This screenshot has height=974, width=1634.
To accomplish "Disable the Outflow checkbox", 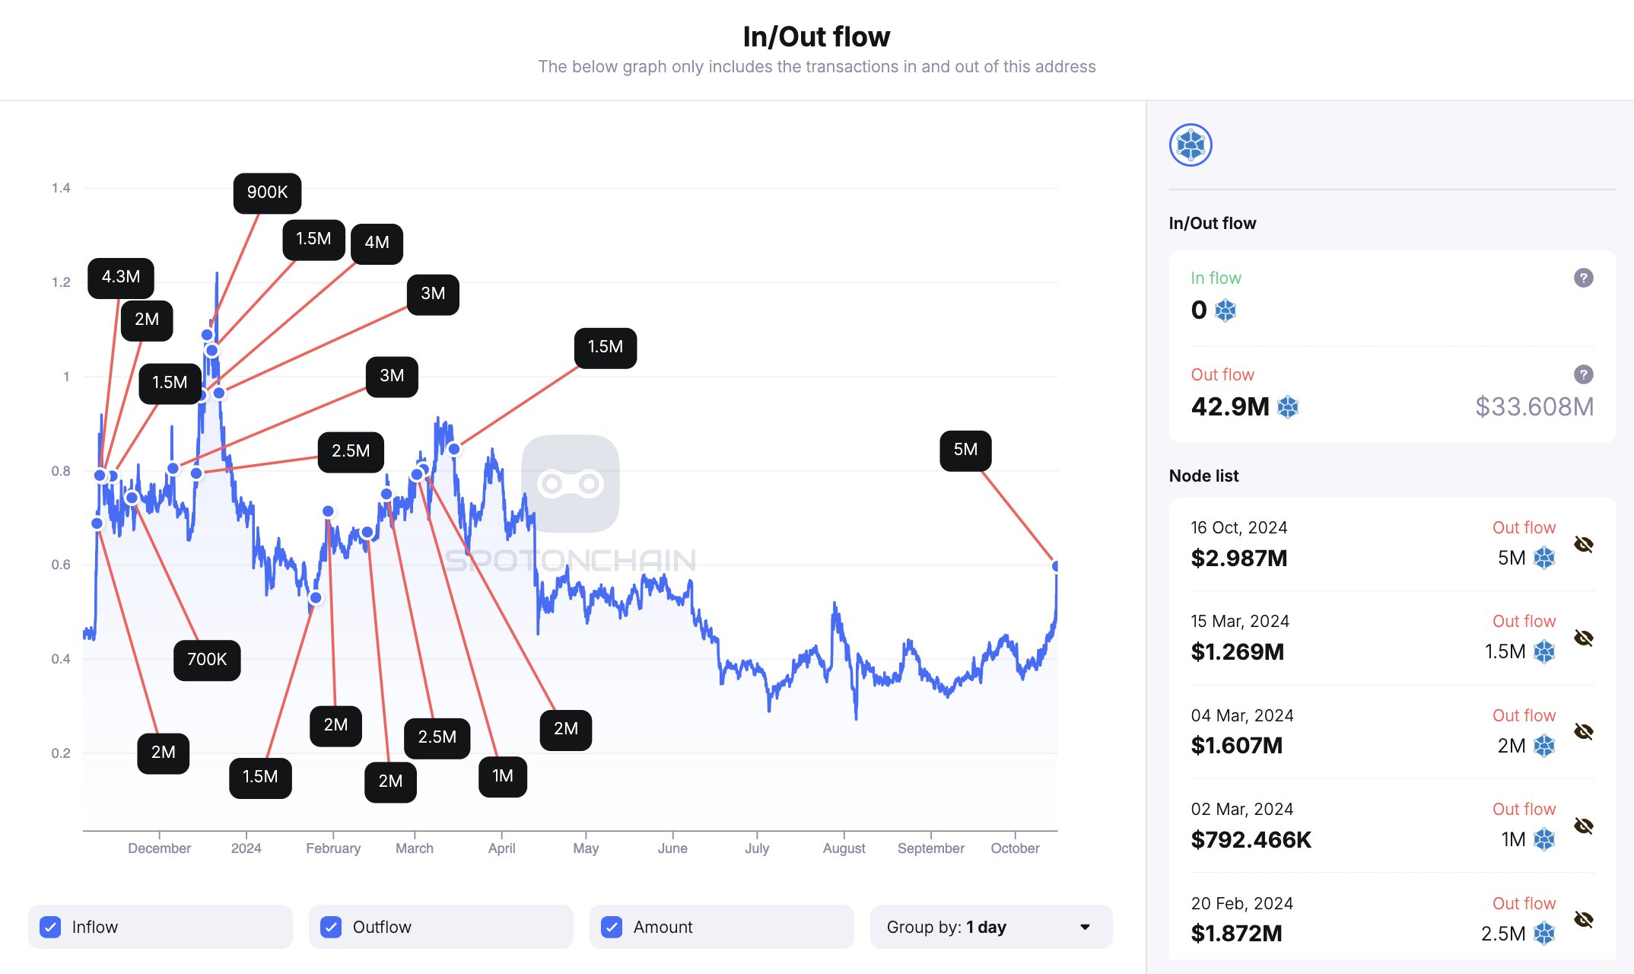I will (331, 927).
